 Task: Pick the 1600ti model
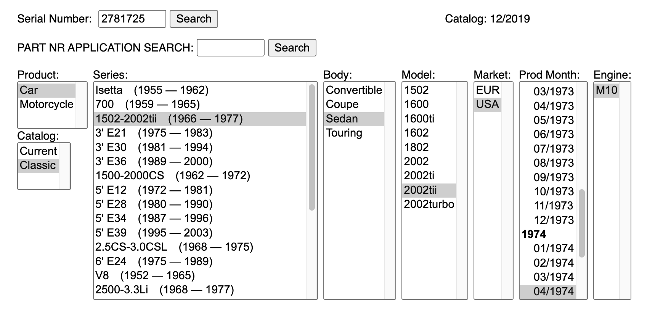[x=419, y=119]
